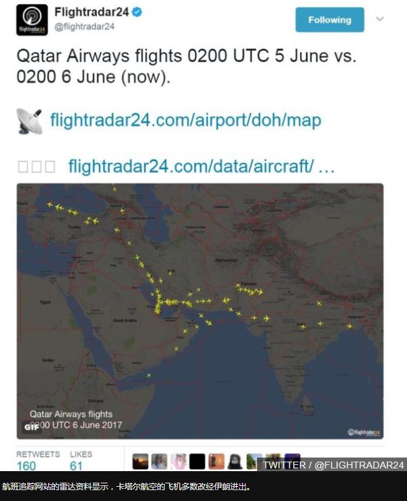Open the orange liker avatar

coord(216,462)
